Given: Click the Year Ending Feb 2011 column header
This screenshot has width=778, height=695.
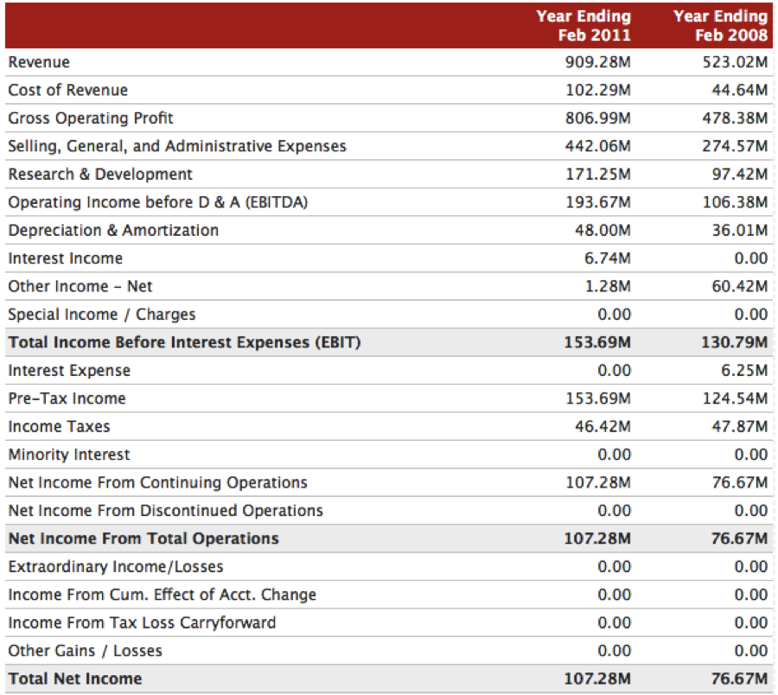Looking at the screenshot, I should (583, 25).
